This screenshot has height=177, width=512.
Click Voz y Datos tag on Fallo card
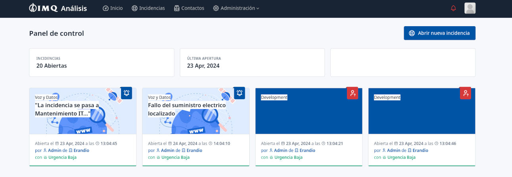click(159, 97)
